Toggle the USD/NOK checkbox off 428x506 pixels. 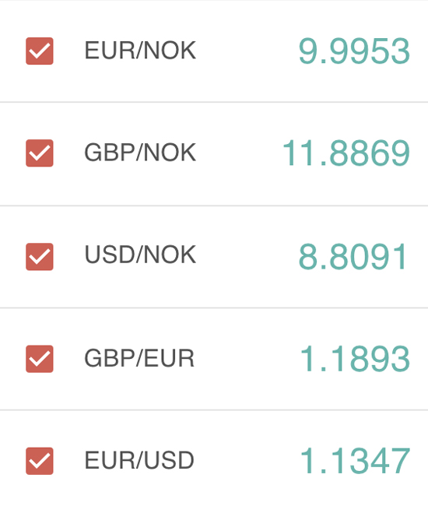click(x=40, y=257)
